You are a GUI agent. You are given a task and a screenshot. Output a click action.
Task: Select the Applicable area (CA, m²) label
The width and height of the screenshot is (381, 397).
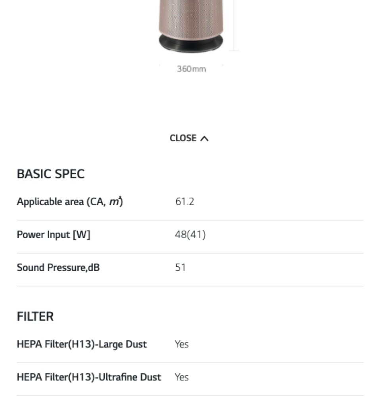69,202
